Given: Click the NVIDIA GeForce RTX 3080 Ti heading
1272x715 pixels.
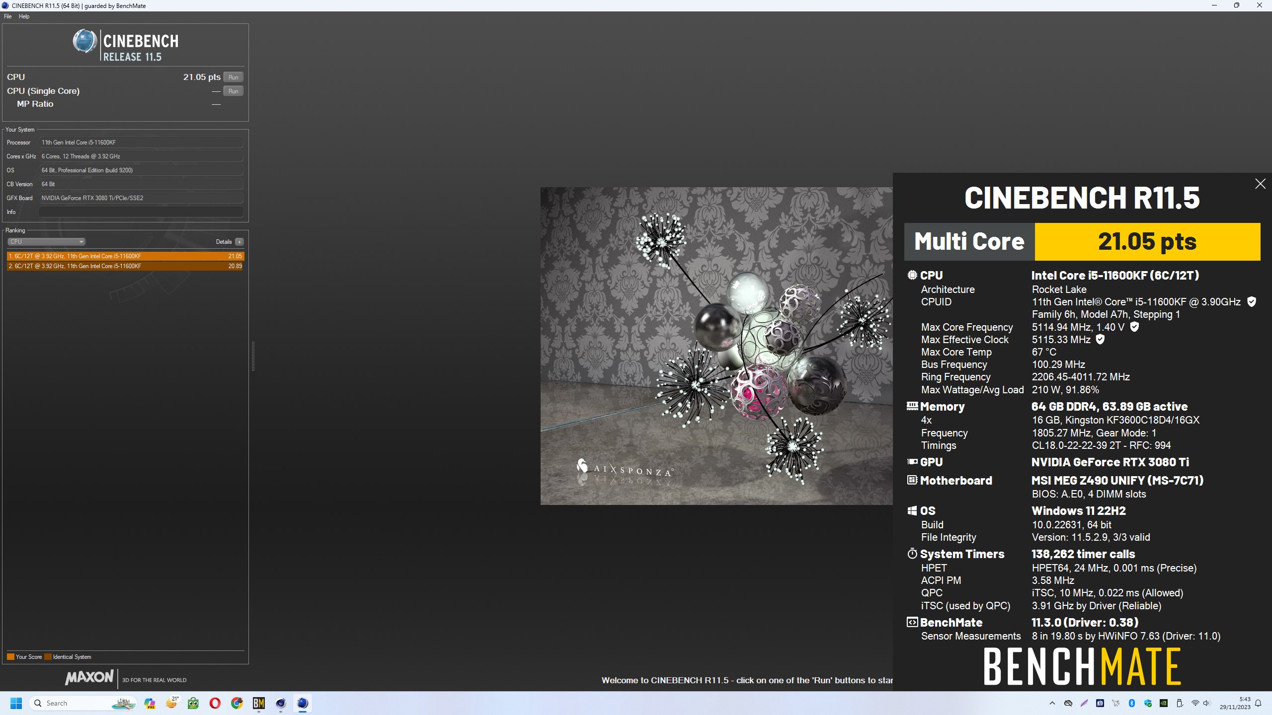Looking at the screenshot, I should [x=1110, y=462].
